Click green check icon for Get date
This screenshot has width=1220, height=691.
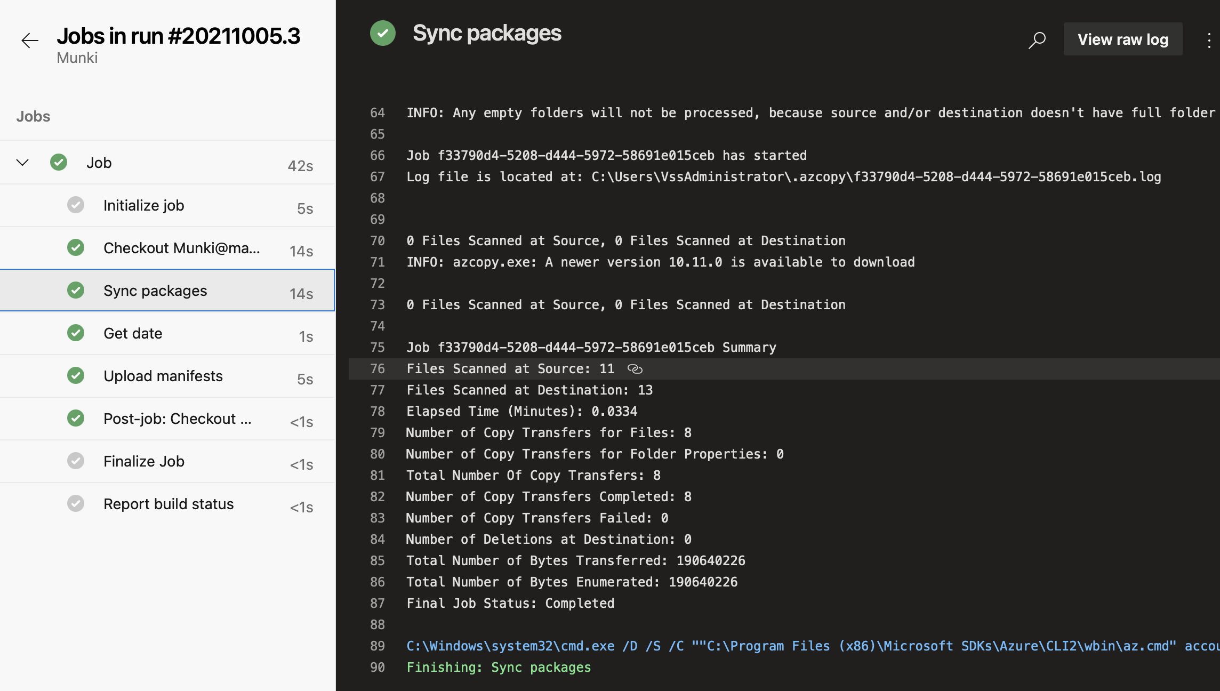[76, 333]
